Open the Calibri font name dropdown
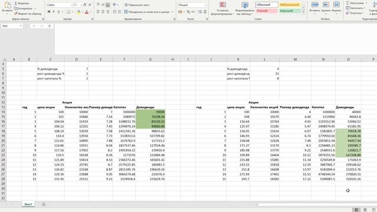377x212 pixels. coord(72,5)
